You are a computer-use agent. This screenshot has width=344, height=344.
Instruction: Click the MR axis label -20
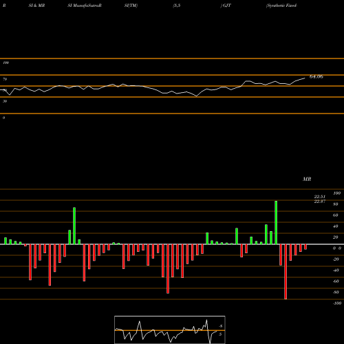coord(336,259)
